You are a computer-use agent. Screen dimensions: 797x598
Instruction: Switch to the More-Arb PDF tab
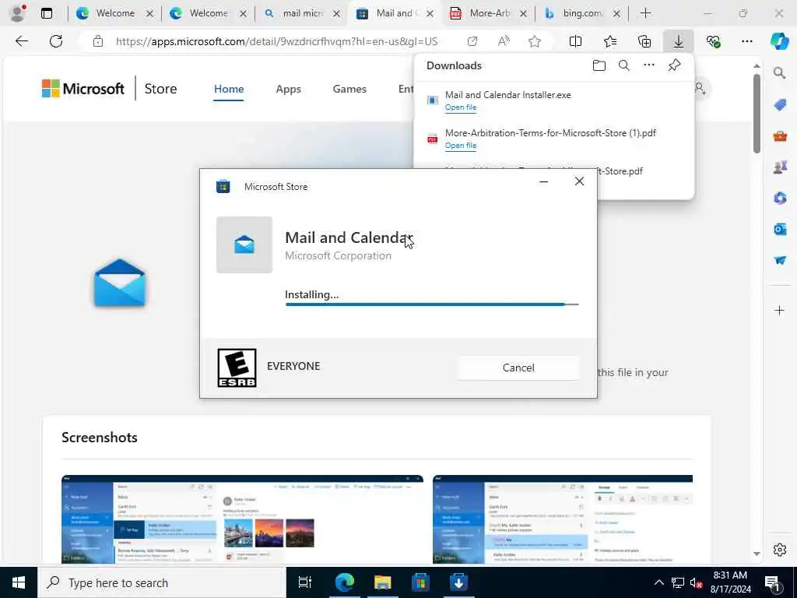coord(489,13)
